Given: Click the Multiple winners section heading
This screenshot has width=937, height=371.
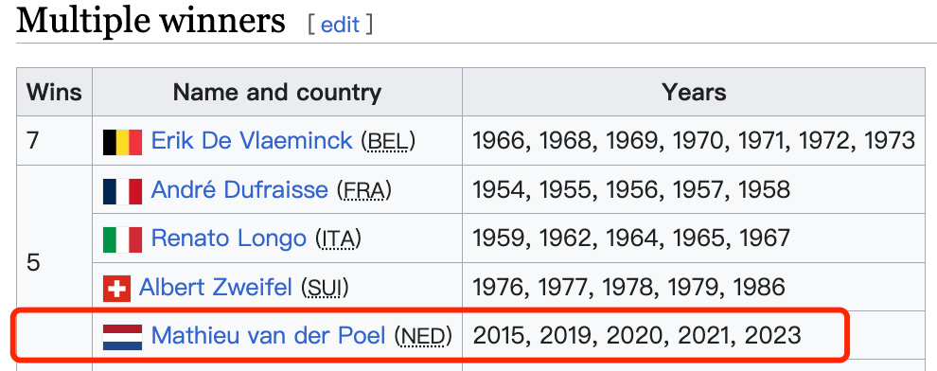Looking at the screenshot, I should [150, 22].
